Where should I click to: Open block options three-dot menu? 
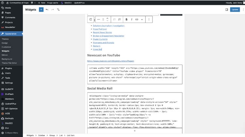coord(149,19)
